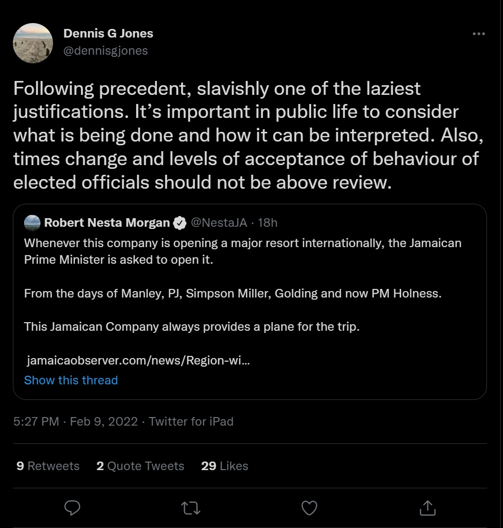The image size is (503, 528).
Task: Open Dennis G Jones display name
Action: pos(108,33)
